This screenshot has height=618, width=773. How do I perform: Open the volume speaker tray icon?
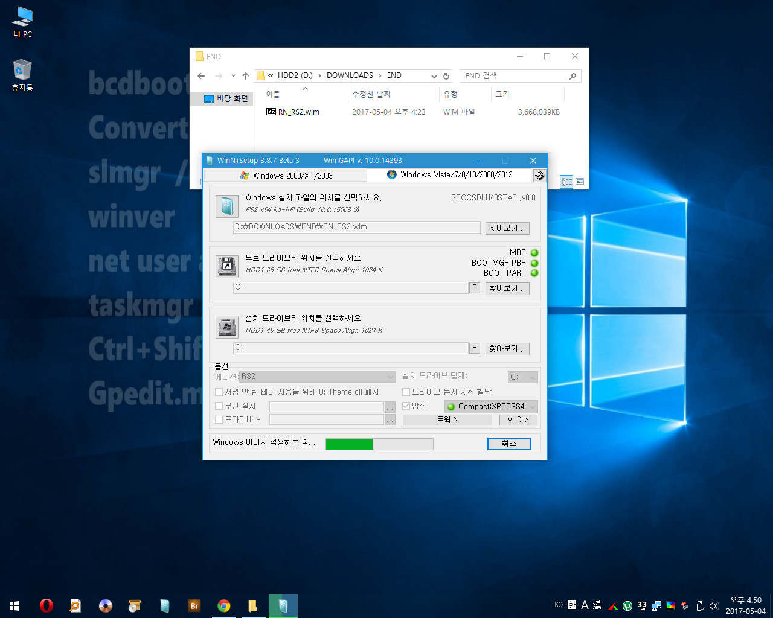(x=714, y=605)
